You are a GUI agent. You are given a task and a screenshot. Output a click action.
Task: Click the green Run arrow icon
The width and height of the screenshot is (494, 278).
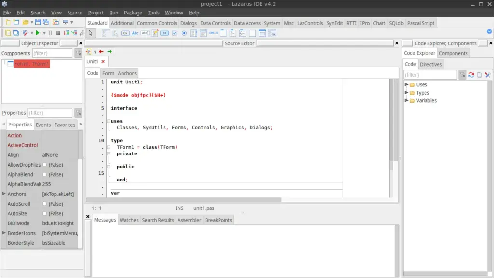coord(38,33)
